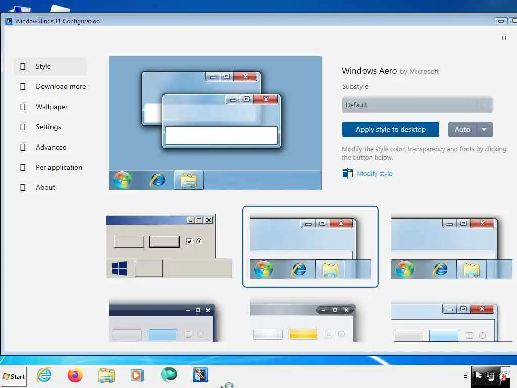Image resolution: width=517 pixels, height=388 pixels.
Task: Click the icon beside Wallpaper
Action: (x=23, y=107)
